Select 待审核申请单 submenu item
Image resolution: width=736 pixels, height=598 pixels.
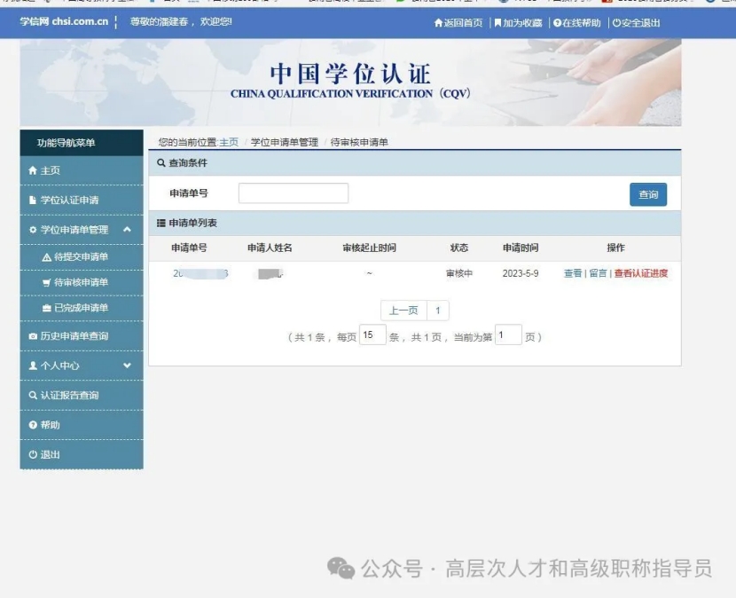(x=82, y=282)
